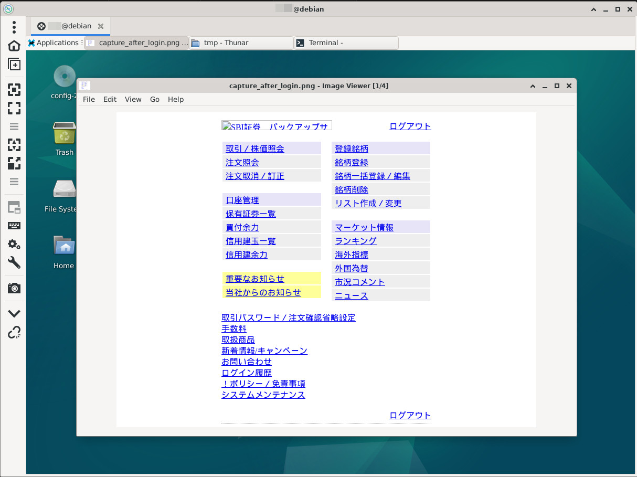Click the 注文照会 link
This screenshot has width=637, height=477.
tap(242, 162)
